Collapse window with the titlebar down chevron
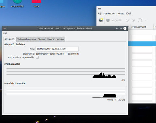This screenshot has height=123, width=156. click(x=117, y=28)
